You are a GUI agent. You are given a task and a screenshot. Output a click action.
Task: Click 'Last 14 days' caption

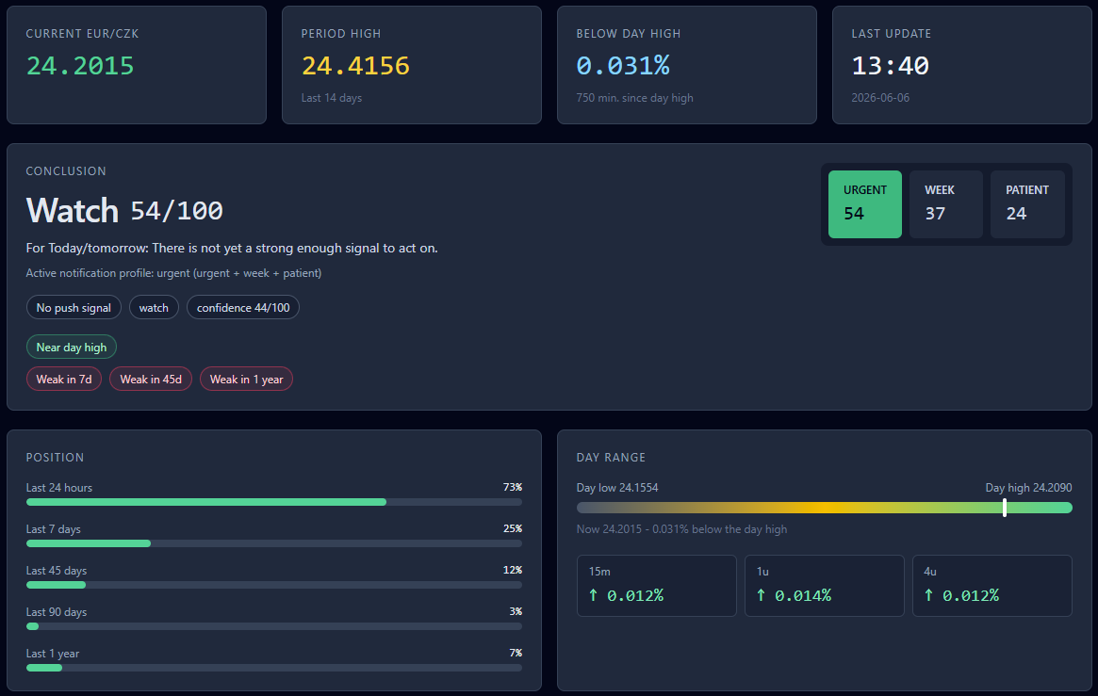click(x=331, y=98)
